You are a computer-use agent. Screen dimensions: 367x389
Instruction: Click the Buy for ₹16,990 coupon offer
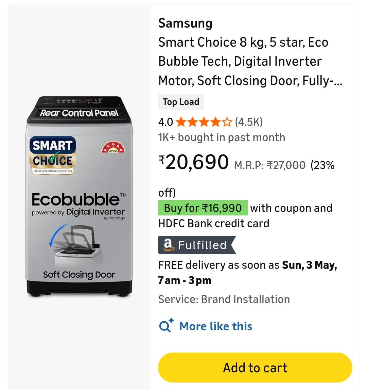coord(203,208)
